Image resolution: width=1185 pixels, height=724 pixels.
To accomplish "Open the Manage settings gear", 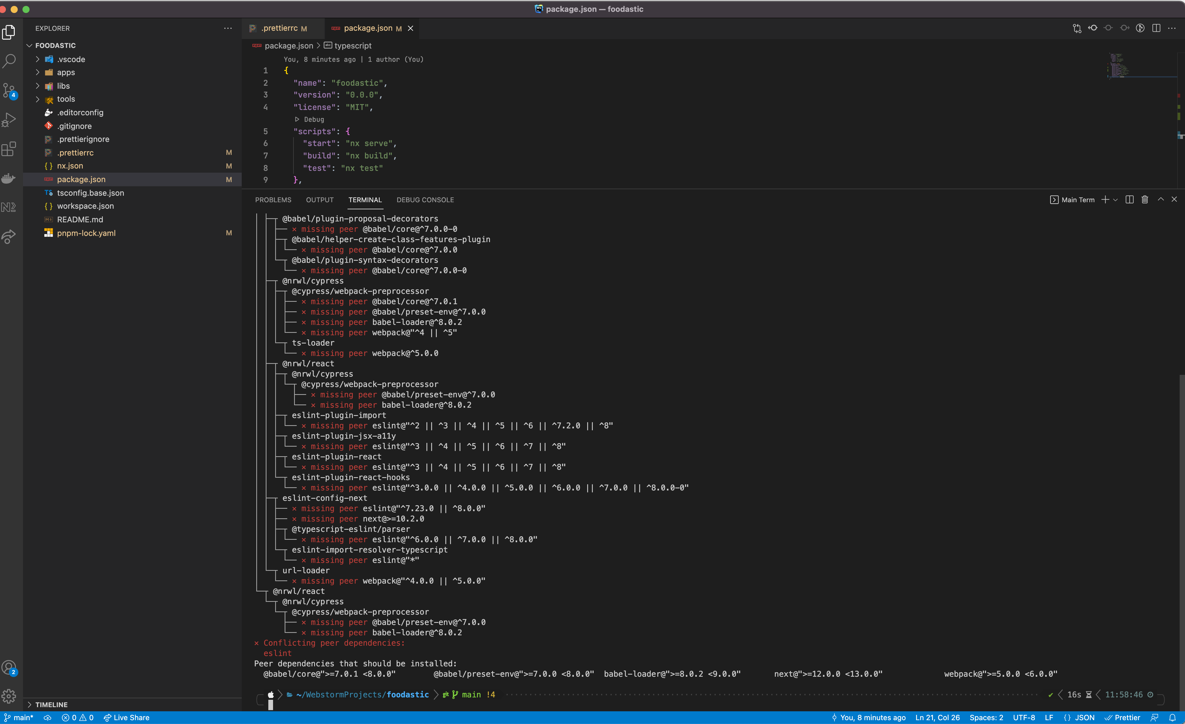I will [x=10, y=696].
